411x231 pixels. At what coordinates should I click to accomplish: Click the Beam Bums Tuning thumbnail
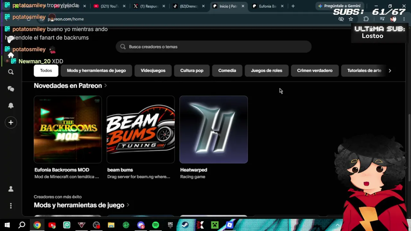(141, 129)
